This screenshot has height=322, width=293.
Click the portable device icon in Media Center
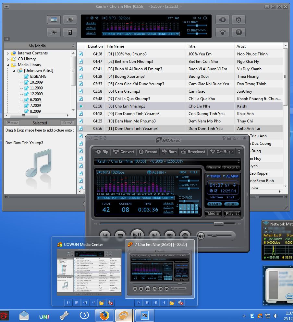70,32
